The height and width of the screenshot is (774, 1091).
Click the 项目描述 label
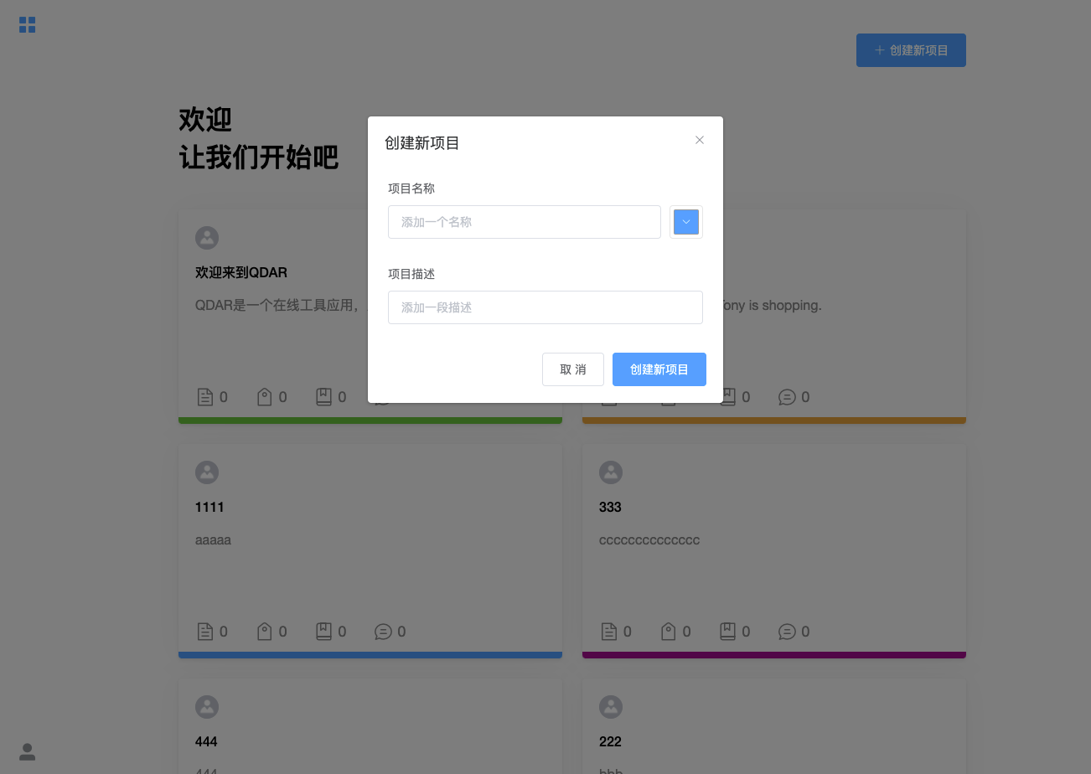411,274
